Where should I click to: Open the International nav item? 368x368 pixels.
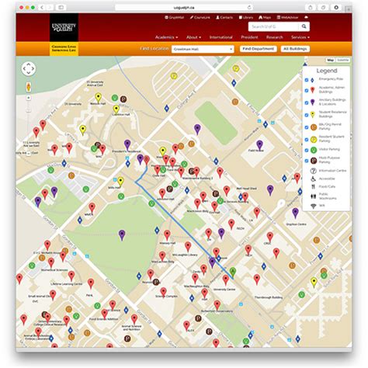click(x=220, y=37)
